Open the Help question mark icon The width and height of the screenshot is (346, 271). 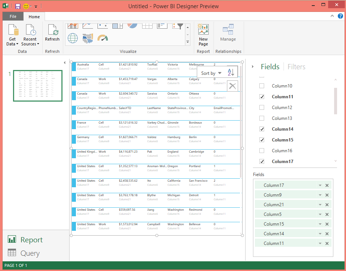coord(340,16)
